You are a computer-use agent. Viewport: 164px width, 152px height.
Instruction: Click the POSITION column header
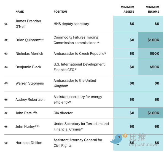[60, 12]
